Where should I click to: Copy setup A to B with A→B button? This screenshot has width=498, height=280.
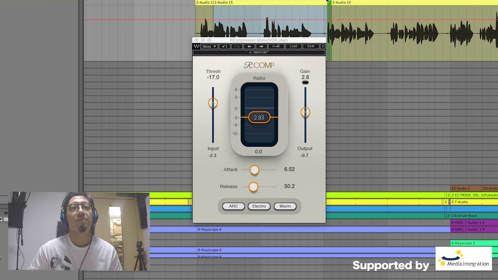click(x=276, y=46)
